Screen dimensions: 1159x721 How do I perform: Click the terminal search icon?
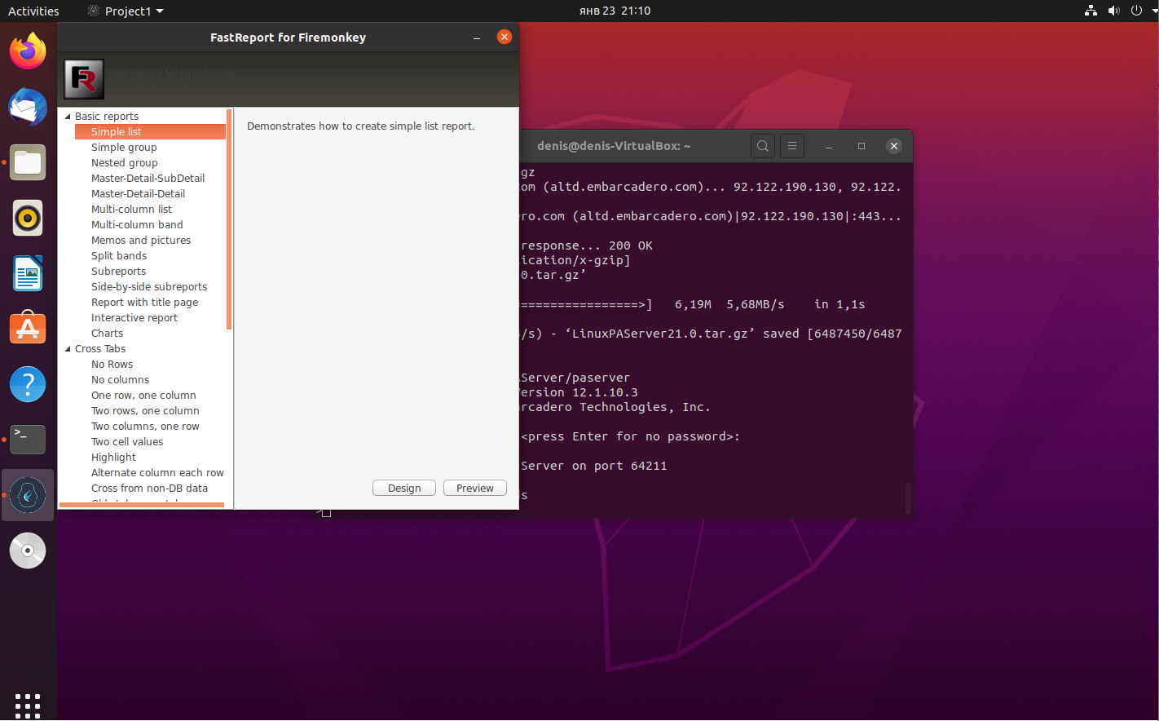coord(762,146)
